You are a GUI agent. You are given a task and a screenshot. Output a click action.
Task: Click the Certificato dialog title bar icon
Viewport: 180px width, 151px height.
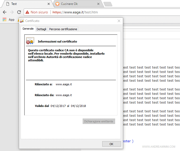point(22,21)
